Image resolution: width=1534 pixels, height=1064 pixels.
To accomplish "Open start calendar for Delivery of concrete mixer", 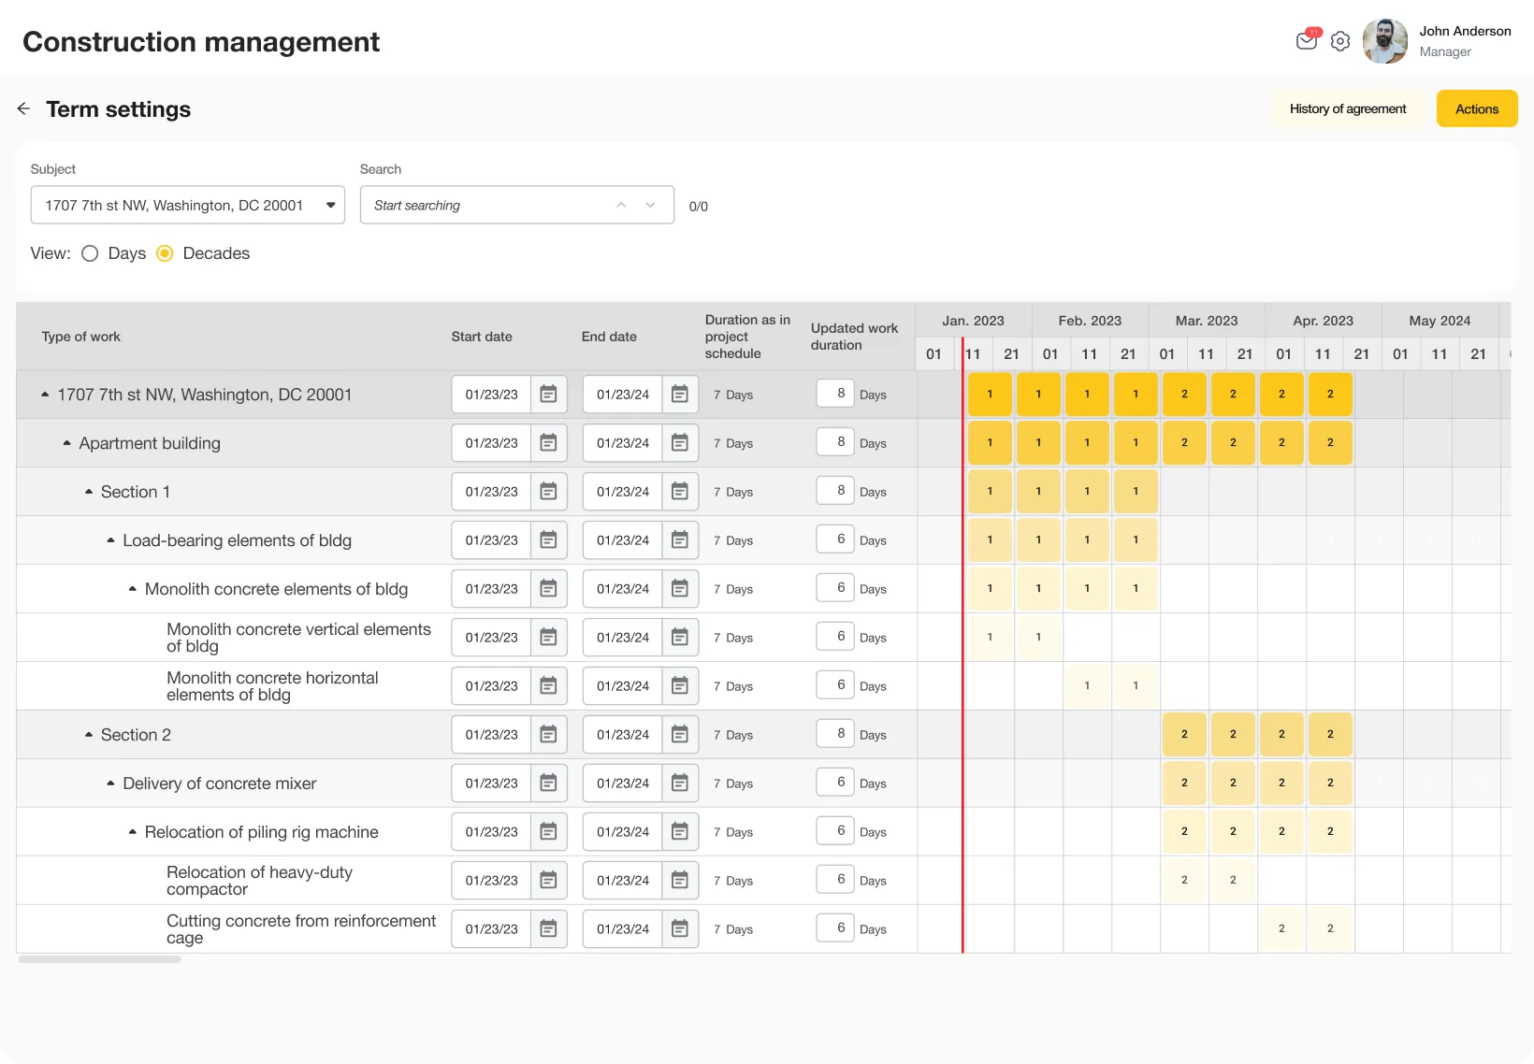I will point(549,784).
